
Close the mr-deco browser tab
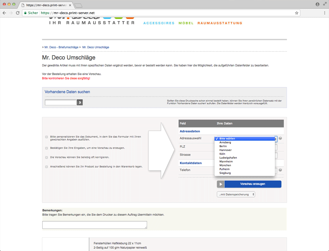[x=70, y=5]
